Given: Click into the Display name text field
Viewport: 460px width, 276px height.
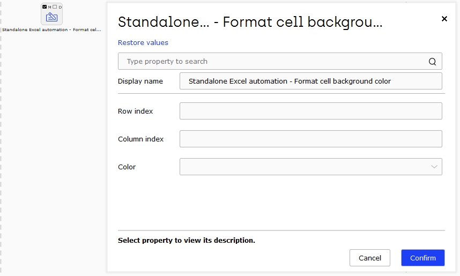Looking at the screenshot, I should pyautogui.click(x=310, y=81).
